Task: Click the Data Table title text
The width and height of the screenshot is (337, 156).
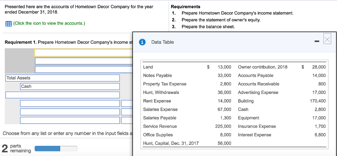Action: (x=163, y=42)
